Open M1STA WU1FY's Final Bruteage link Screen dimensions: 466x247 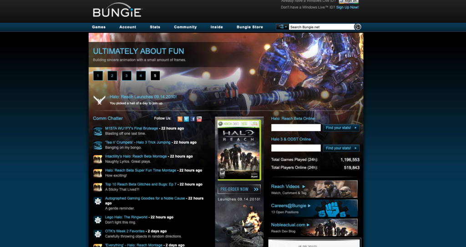[132, 128]
